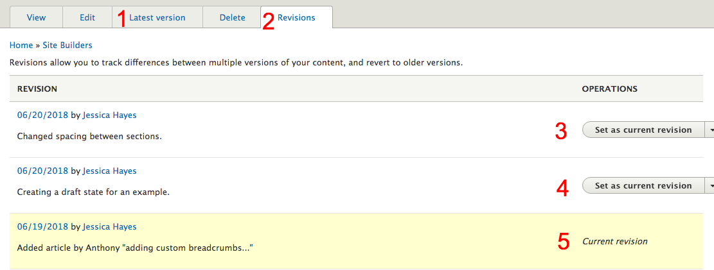
Task: Select the Revisions tab
Action: click(x=296, y=17)
